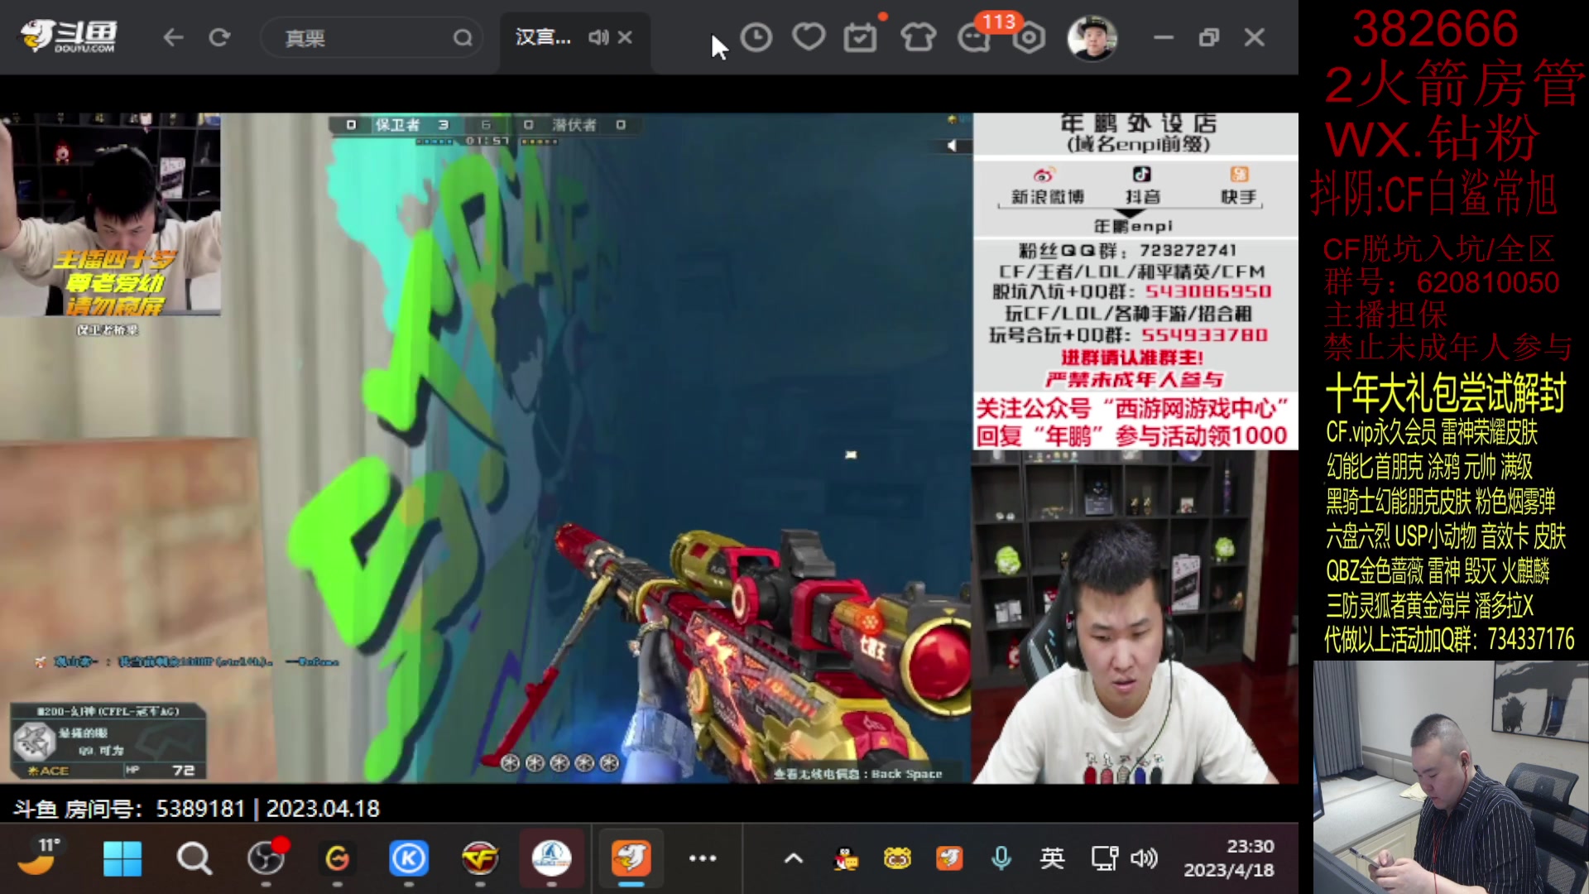Open the G-logo app on the taskbar
1589x894 pixels.
pos(337,858)
